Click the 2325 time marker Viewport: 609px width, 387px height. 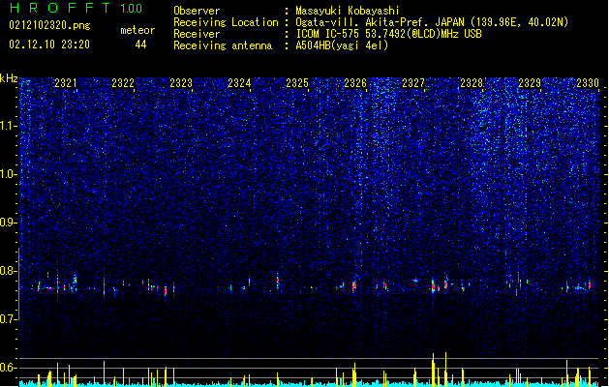(297, 82)
